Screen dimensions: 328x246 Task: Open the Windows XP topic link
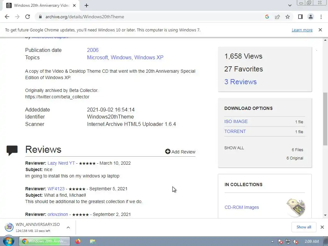tap(149, 58)
